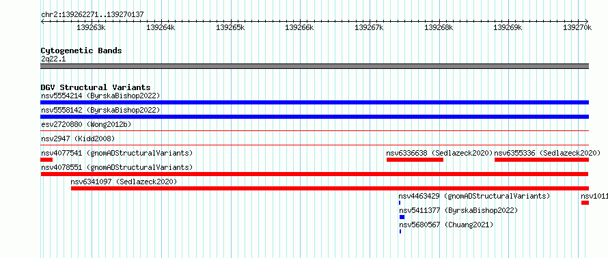Image resolution: width=608 pixels, height=258 pixels.
Task: Select the red bar under nsv6336638
Action: 415,160
